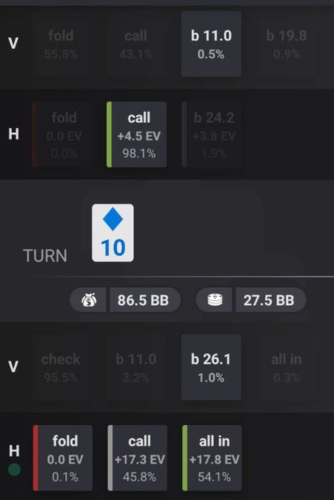
Task: Pick villain's all in 0.3% option
Action: (286, 367)
